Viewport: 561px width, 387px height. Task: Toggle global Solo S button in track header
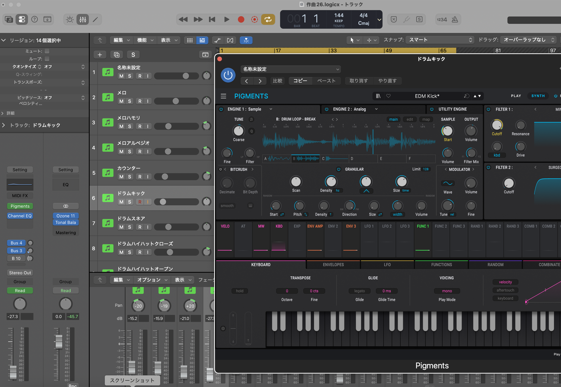[133, 55]
